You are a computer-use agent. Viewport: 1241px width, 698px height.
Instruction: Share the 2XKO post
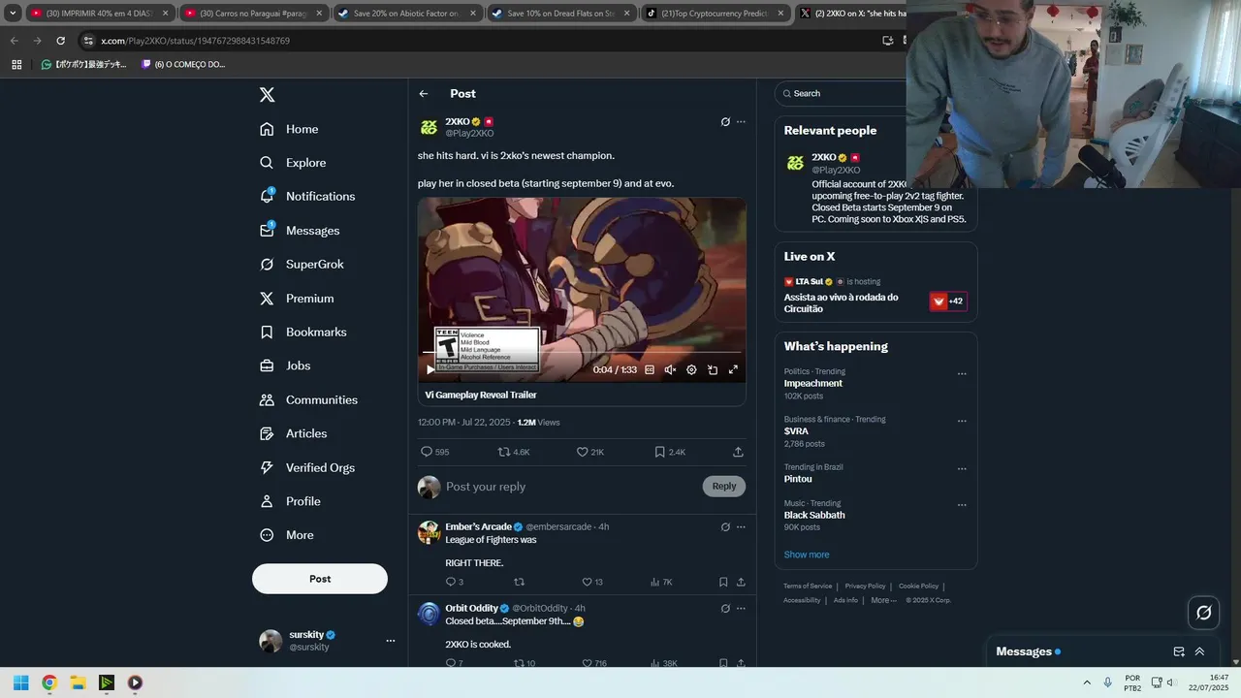pyautogui.click(x=738, y=452)
